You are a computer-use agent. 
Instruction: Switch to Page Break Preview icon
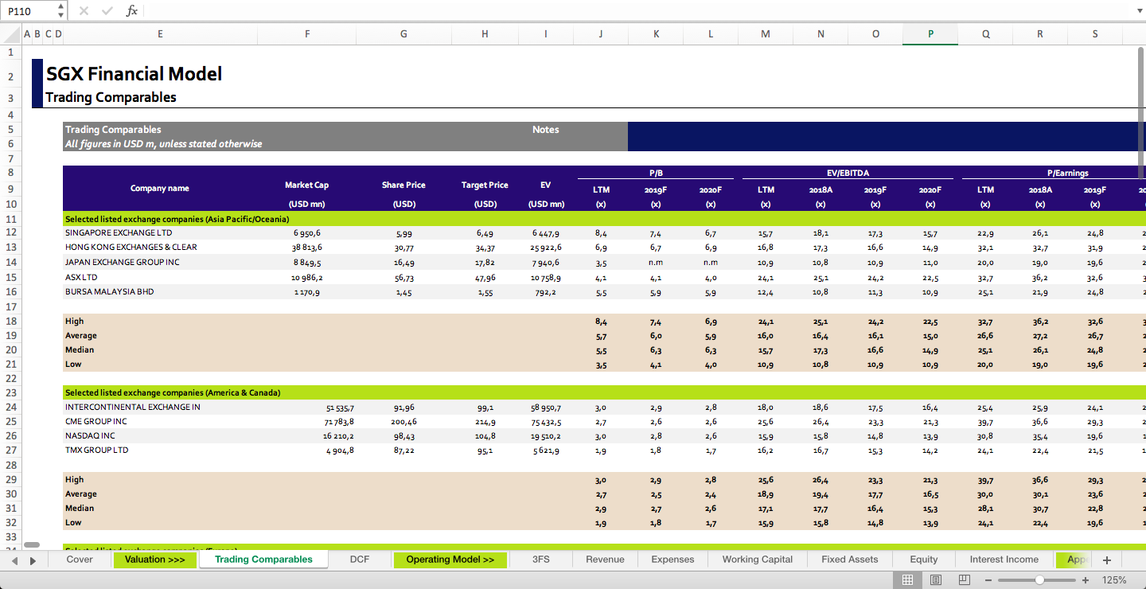click(x=965, y=580)
